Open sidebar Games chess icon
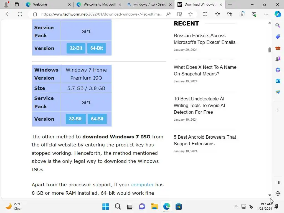 click(x=278, y=59)
